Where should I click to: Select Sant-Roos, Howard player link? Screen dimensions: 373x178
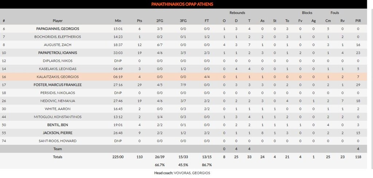[58, 141]
